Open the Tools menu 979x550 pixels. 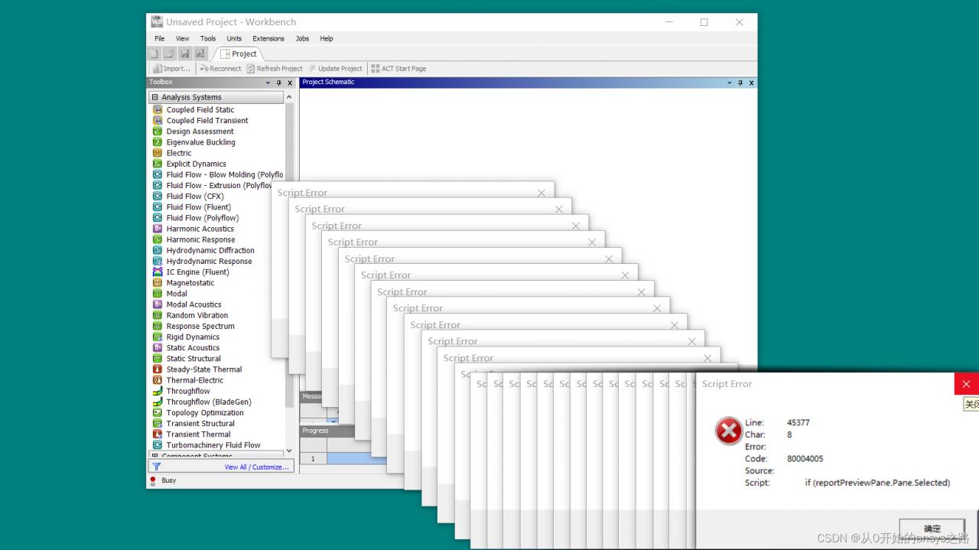click(x=208, y=38)
